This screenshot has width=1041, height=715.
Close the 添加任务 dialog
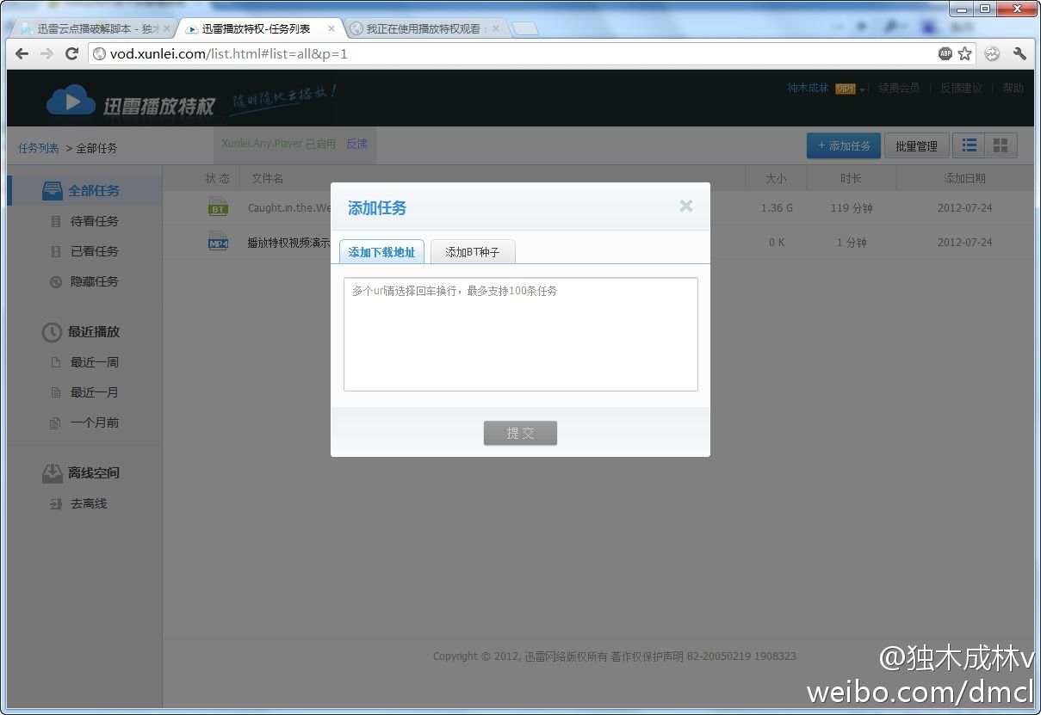[x=685, y=206]
